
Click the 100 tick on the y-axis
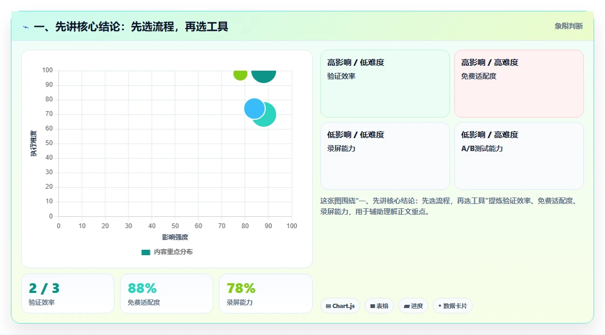[48, 70]
